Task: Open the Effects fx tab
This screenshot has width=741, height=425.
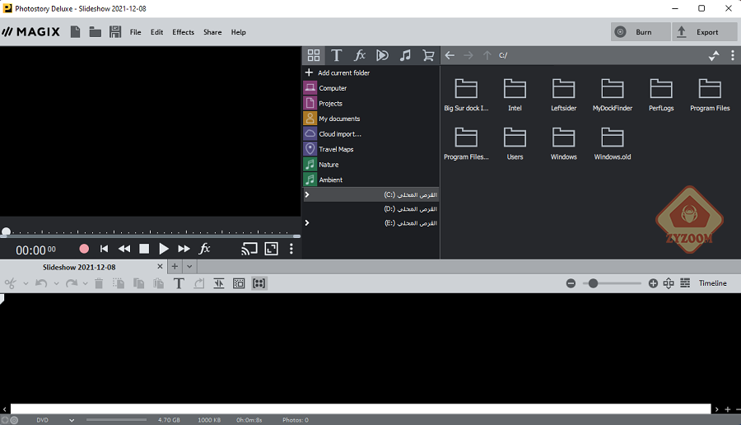Action: click(x=360, y=55)
